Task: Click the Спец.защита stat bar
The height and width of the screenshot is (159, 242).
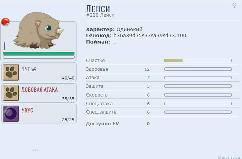Action: pyautogui.click(x=198, y=112)
